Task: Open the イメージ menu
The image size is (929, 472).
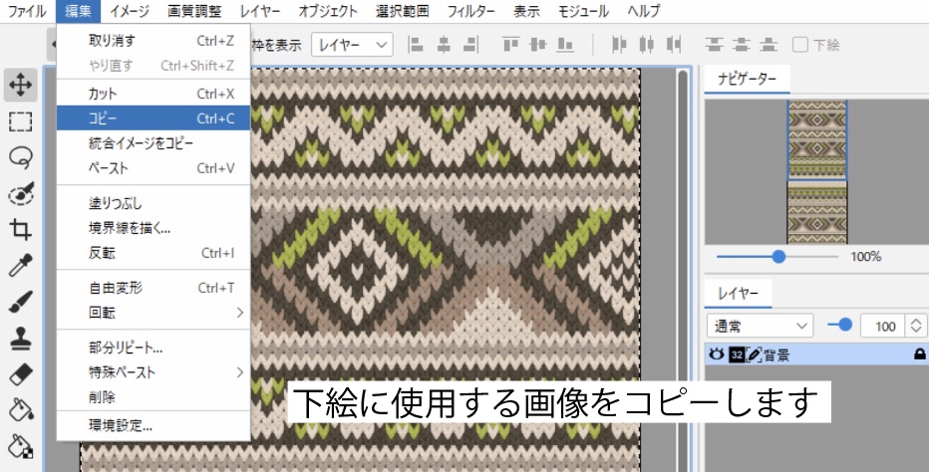Action: [130, 11]
